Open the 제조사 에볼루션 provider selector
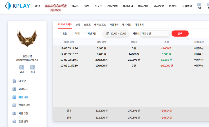 (x=155, y=34)
